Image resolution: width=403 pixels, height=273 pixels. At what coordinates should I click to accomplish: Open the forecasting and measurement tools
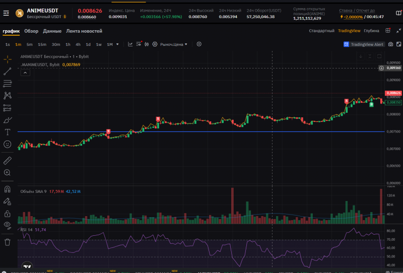tap(8, 108)
